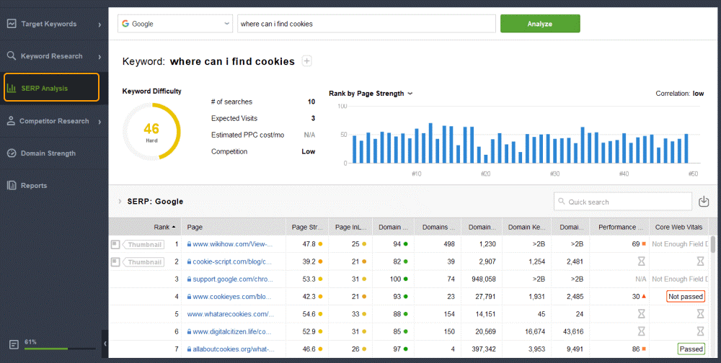Viewport: 721px width, 363px height.
Task: Open the Target Keywords sidebar section
Action: tap(54, 24)
